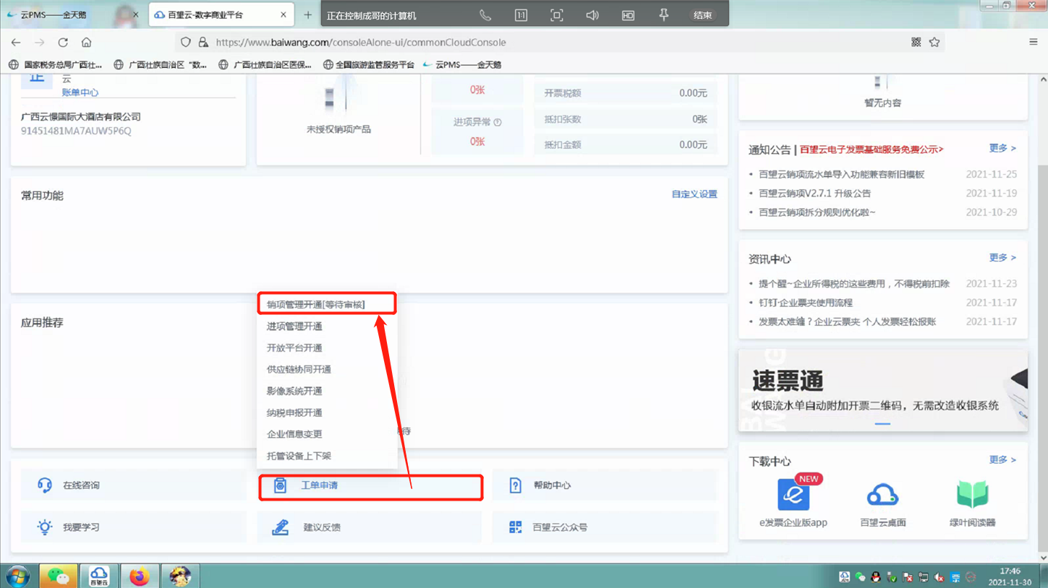Viewport: 1048px width, 588px height.
Task: Click the 在线咨询 headset icon
Action: pos(45,485)
